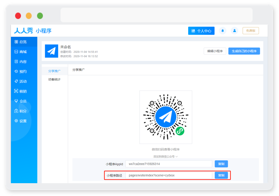Open 设置 settings in the sidebar

(x=24, y=121)
